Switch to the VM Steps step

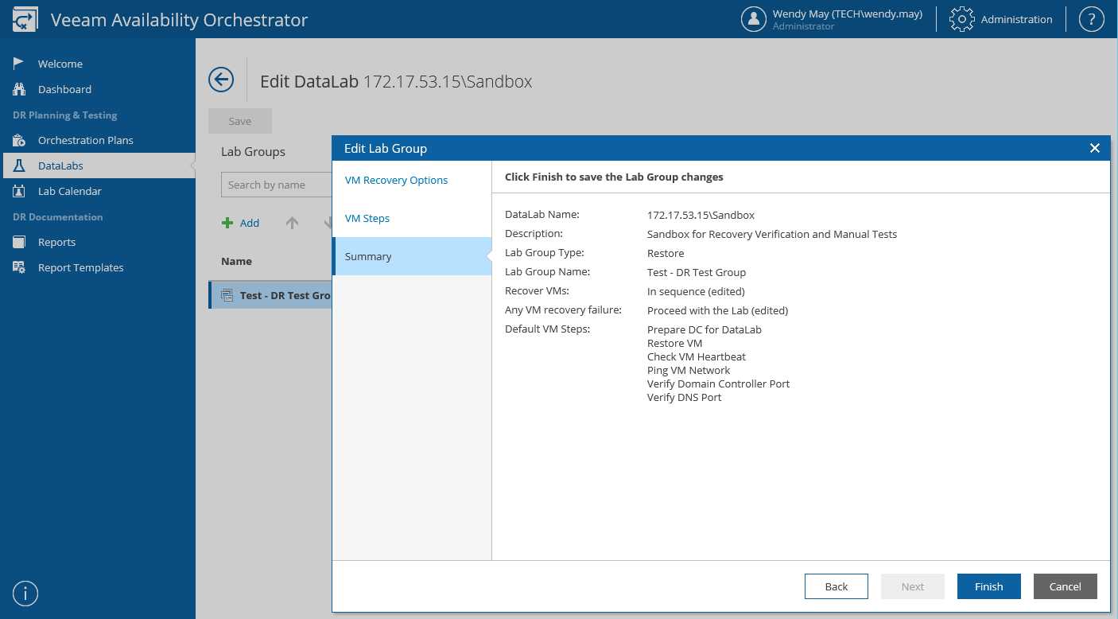coord(367,218)
